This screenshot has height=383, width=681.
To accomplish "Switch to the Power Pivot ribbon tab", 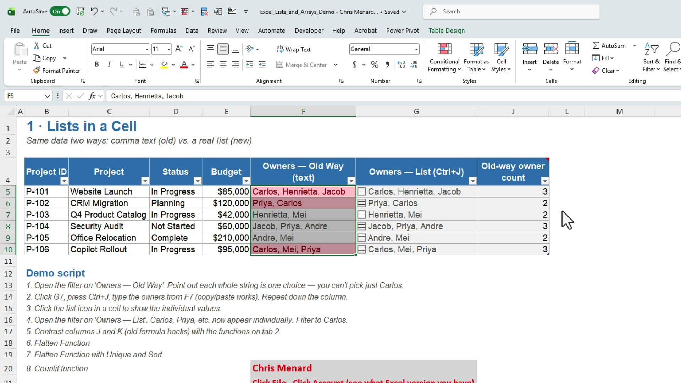I will point(403,30).
